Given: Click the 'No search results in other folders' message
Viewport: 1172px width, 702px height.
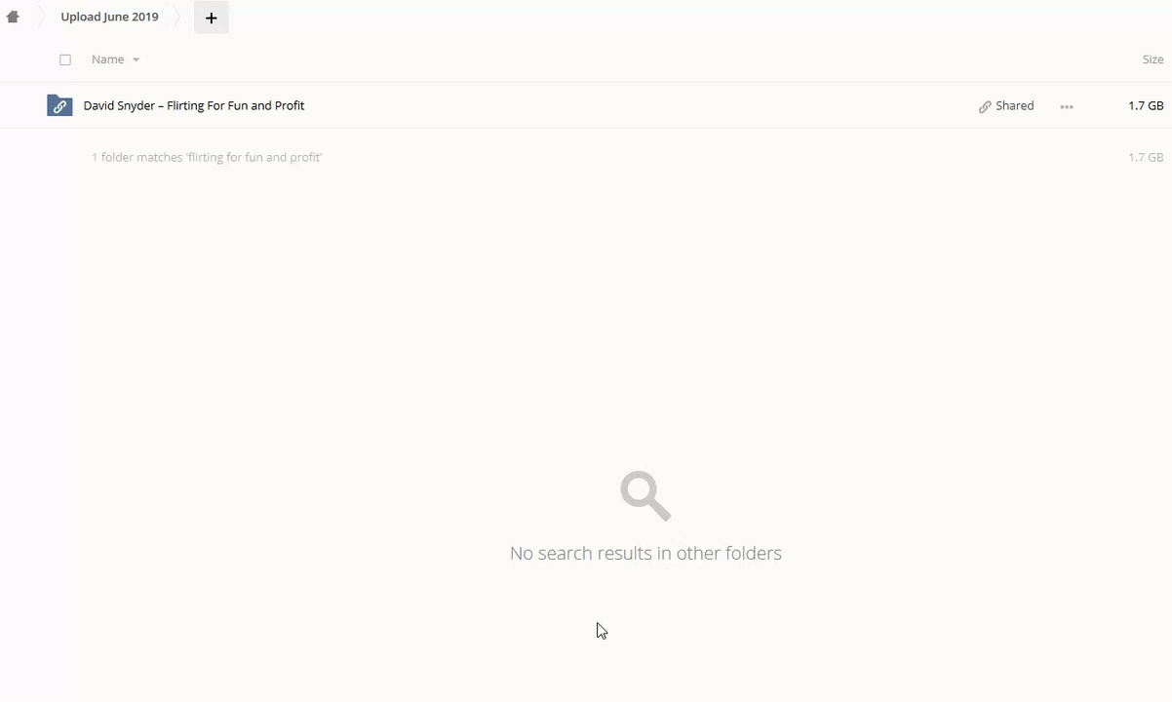Looking at the screenshot, I should [x=645, y=553].
